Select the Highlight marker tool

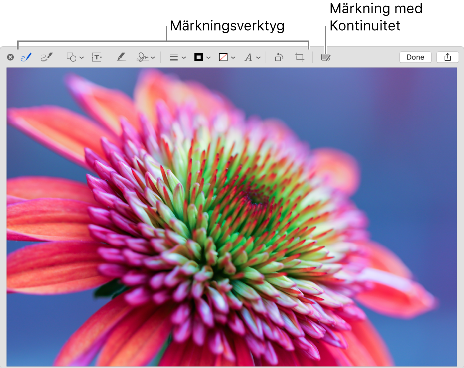coord(121,57)
